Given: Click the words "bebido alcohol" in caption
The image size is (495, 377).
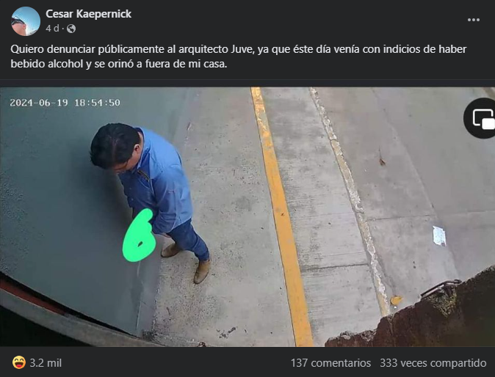Looking at the screenshot, I should [46, 64].
